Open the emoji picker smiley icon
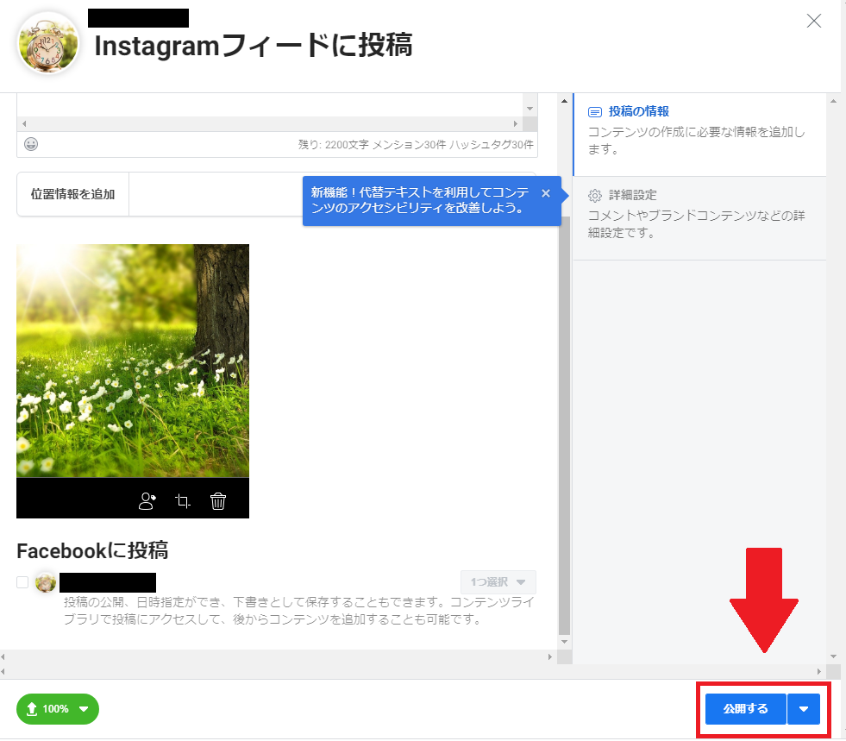Image resolution: width=846 pixels, height=741 pixels. click(31, 144)
